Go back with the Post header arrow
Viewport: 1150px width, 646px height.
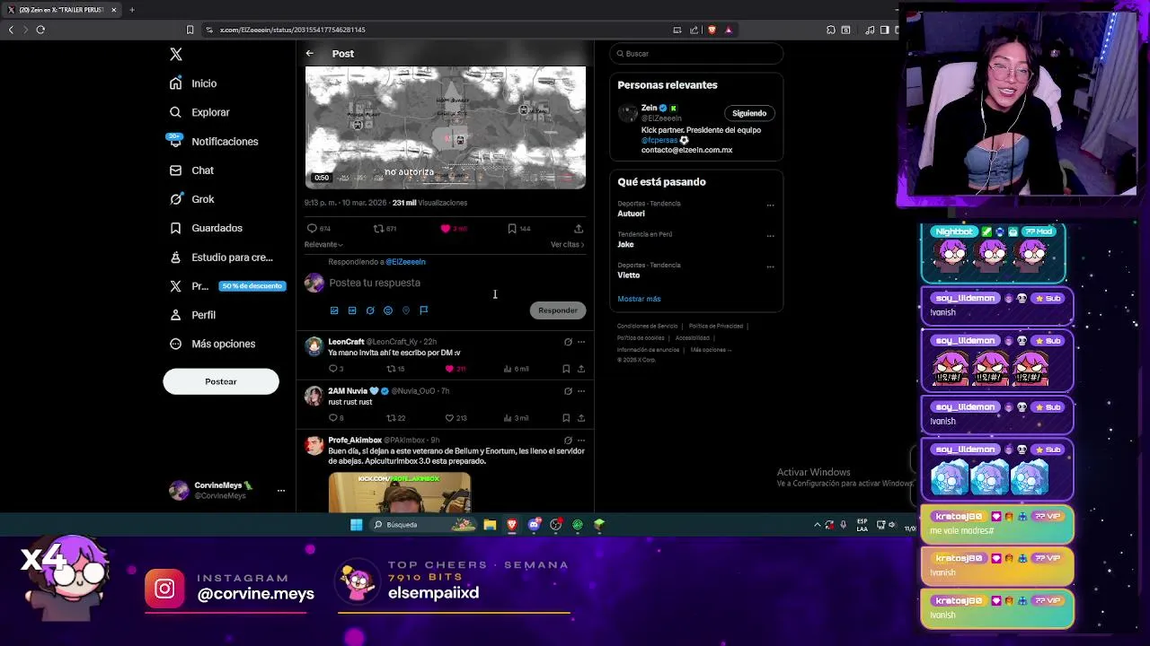click(309, 53)
